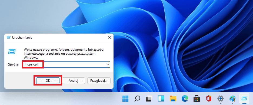This screenshot has height=105, width=253.
Task: Open taskbar Search magnifier
Action: point(137,99)
